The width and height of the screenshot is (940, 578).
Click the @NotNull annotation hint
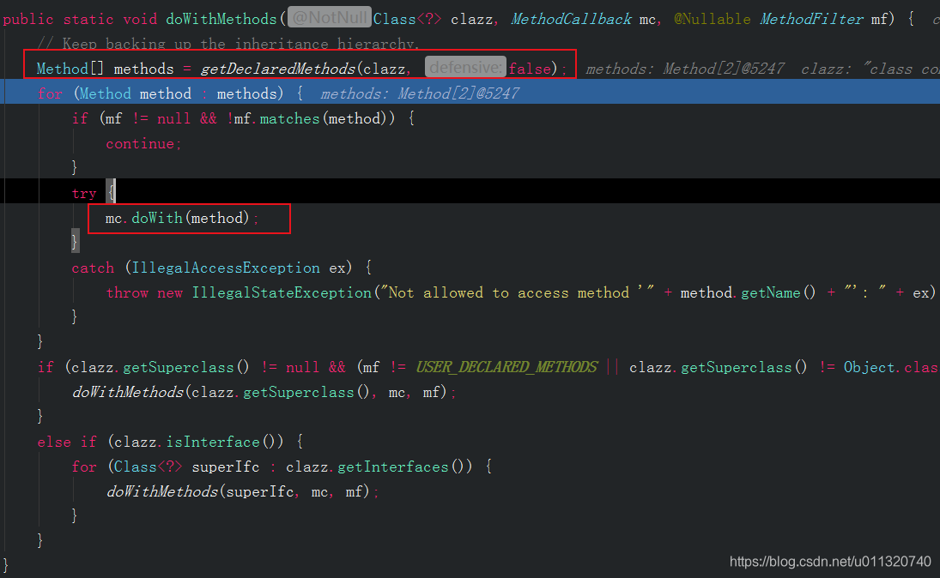(329, 16)
